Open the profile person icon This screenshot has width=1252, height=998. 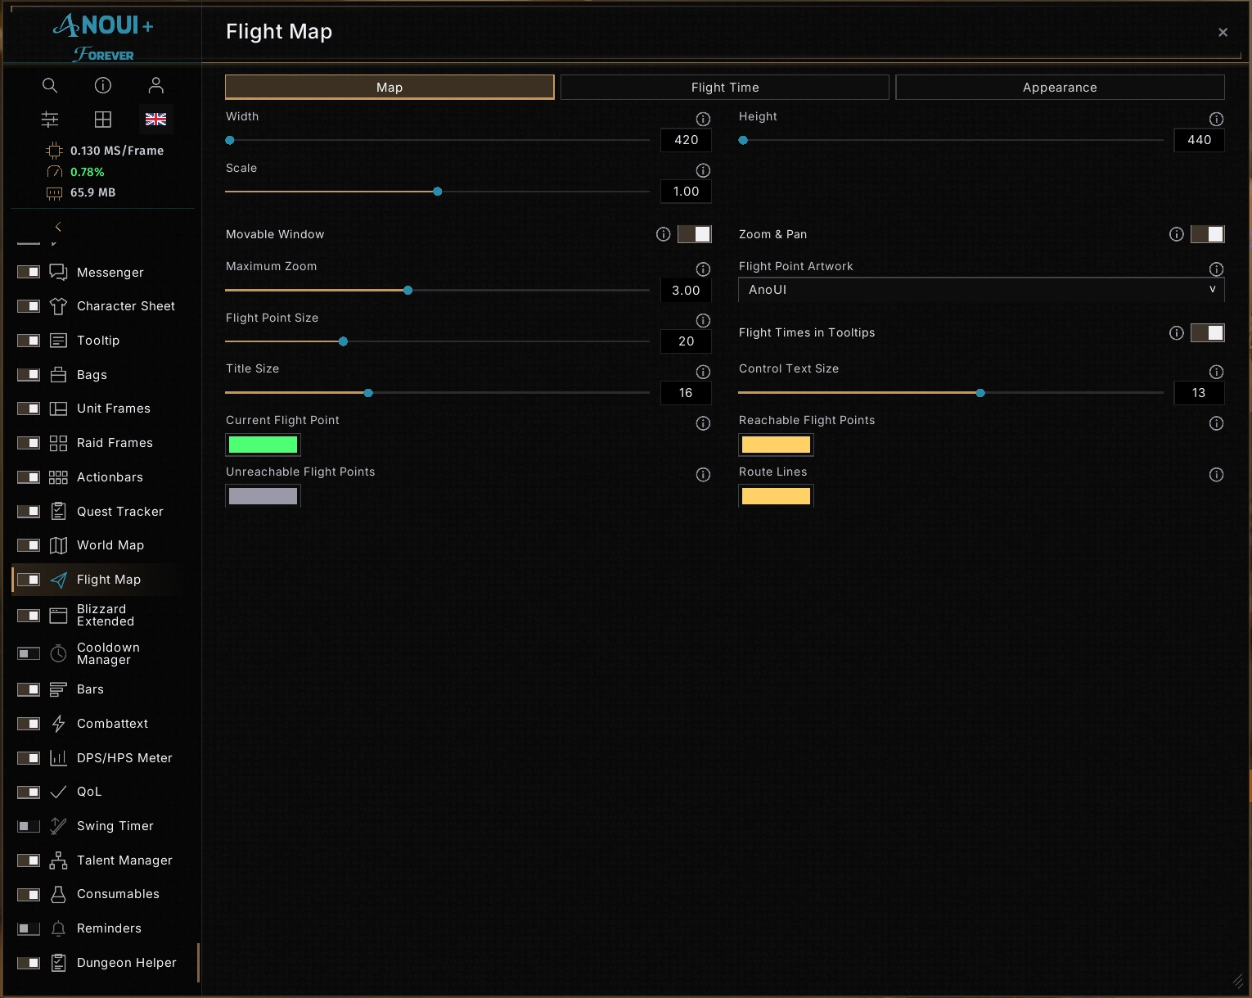156,85
